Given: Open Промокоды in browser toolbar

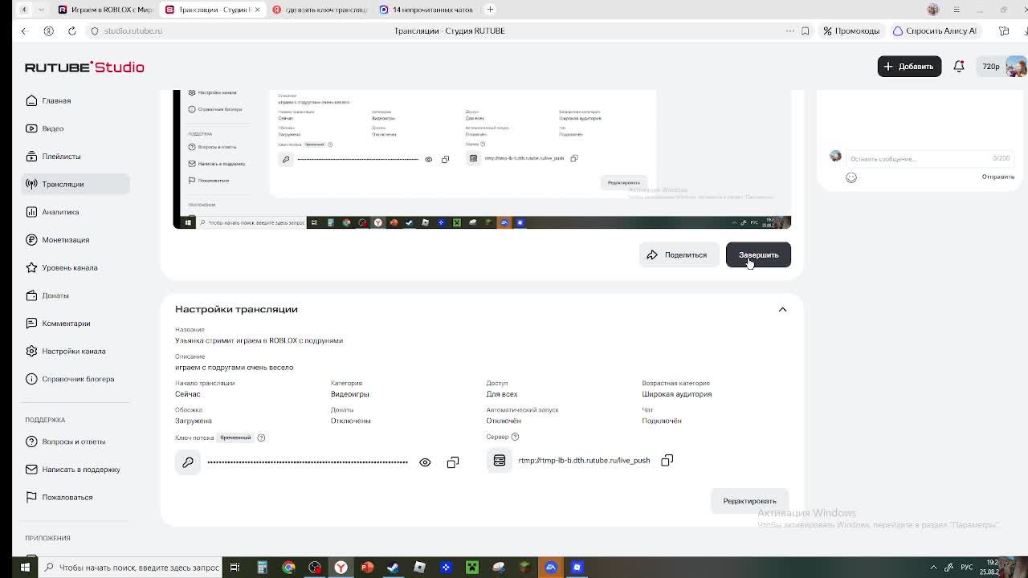Looking at the screenshot, I should tap(851, 31).
